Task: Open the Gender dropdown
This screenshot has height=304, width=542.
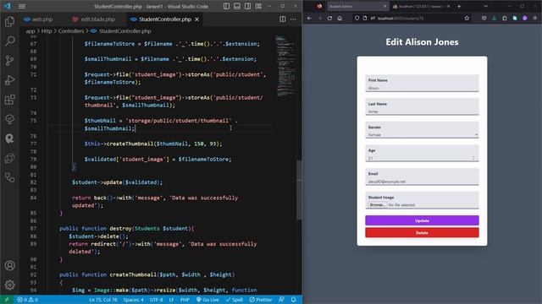Action: (422, 130)
